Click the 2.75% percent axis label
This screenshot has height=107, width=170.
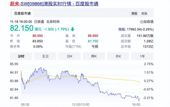149,64
